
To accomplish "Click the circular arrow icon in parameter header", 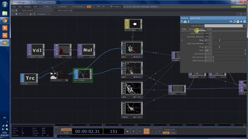I will (x=234, y=22).
